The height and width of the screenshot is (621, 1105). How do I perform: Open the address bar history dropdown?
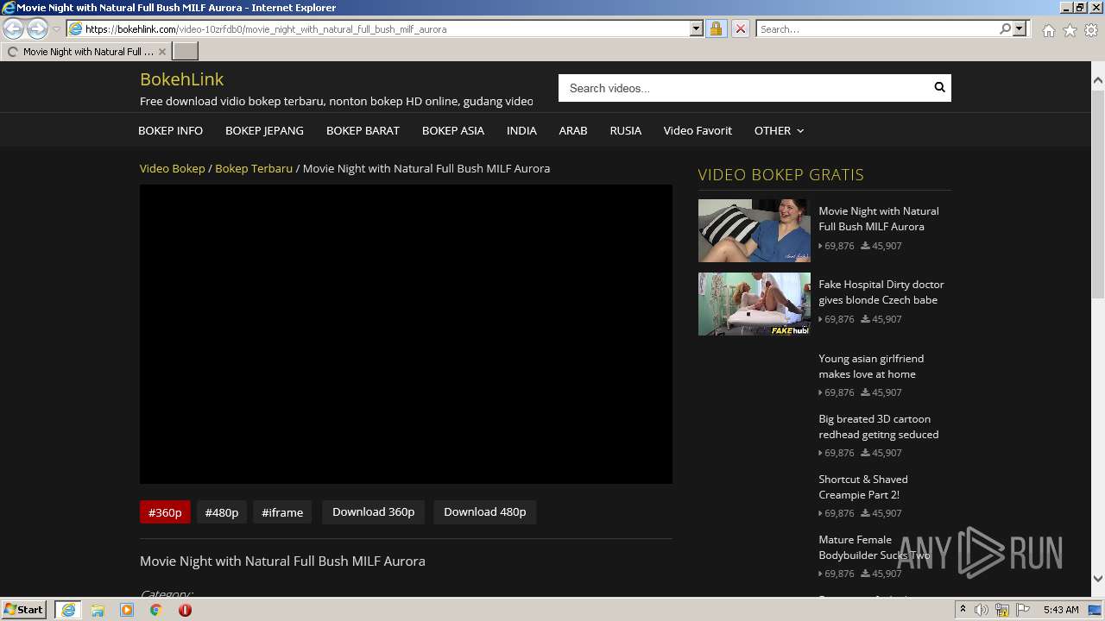click(x=697, y=28)
